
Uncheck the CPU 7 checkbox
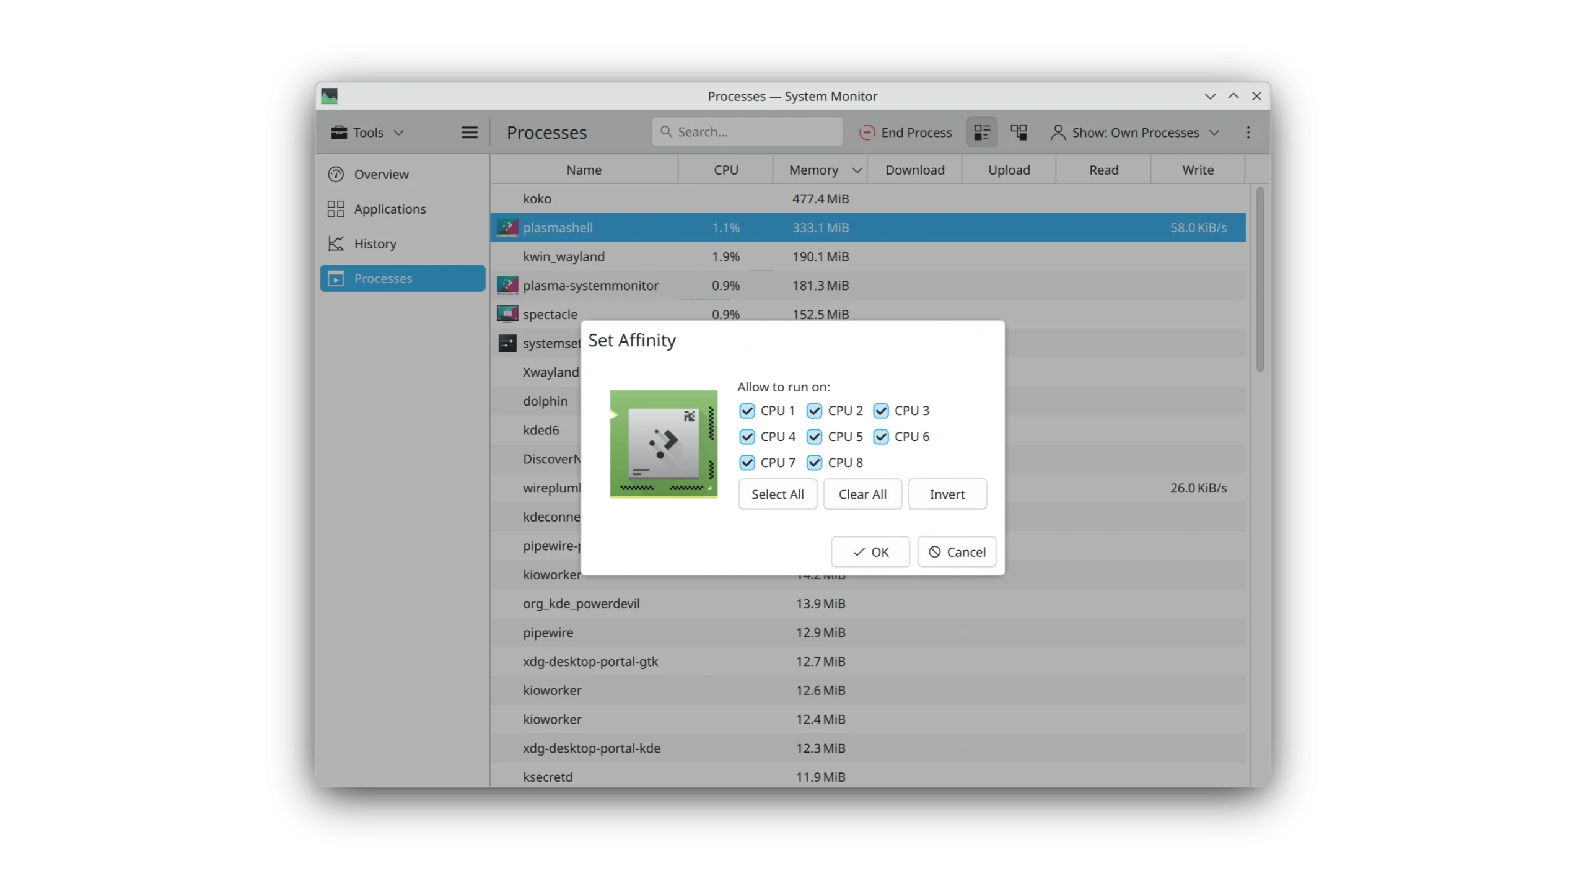pyautogui.click(x=747, y=463)
